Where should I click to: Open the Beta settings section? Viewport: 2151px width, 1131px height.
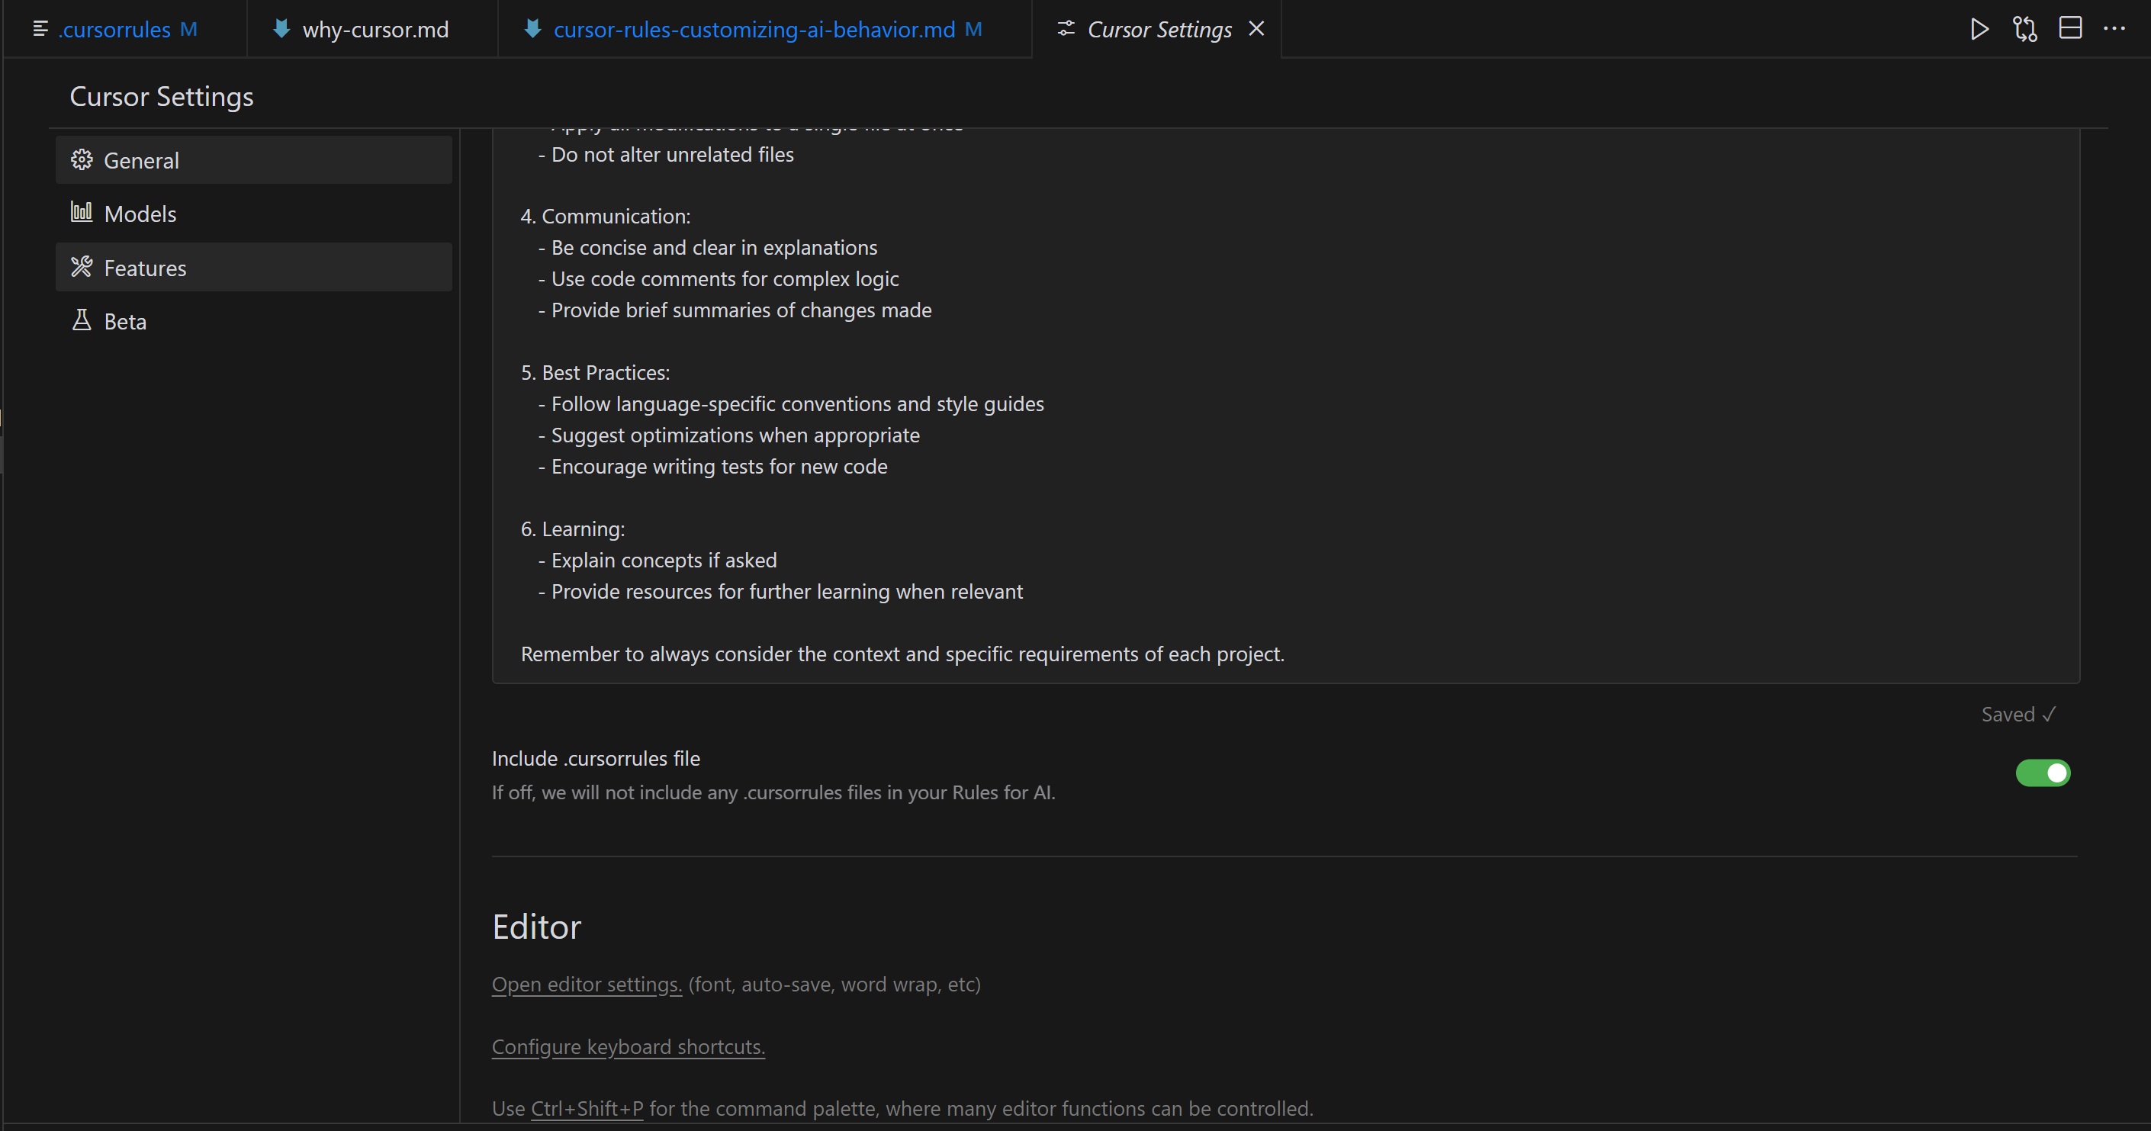254,321
